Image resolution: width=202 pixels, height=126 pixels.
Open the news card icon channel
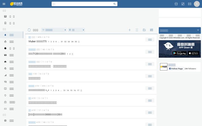[12, 55]
